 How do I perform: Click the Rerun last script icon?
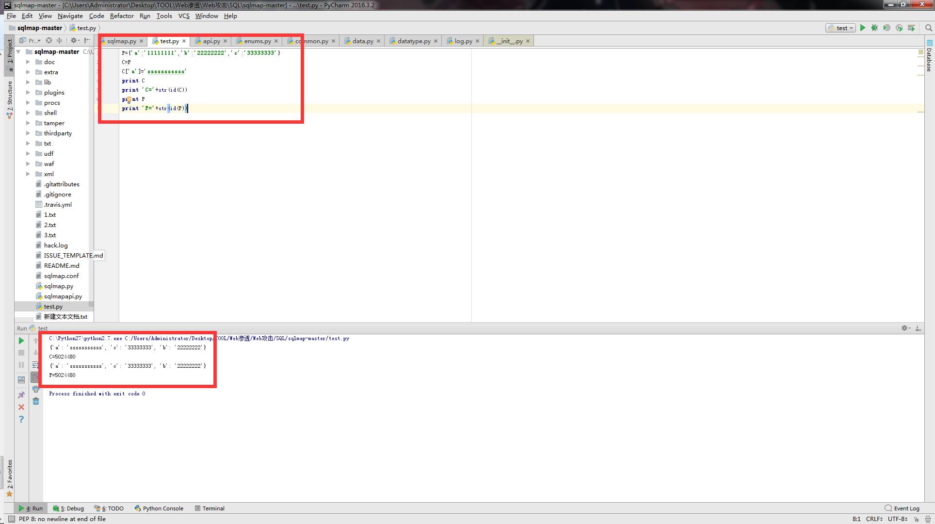(22, 340)
